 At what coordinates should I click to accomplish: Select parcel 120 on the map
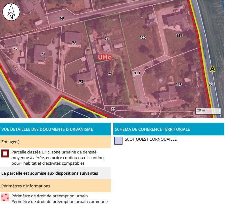(142, 38)
